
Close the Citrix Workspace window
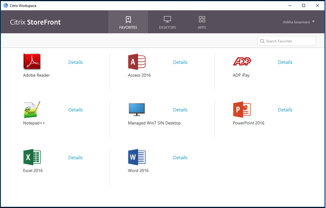tap(318, 5)
